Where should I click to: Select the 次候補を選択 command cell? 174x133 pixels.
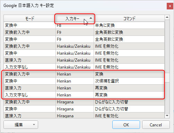click(129, 81)
